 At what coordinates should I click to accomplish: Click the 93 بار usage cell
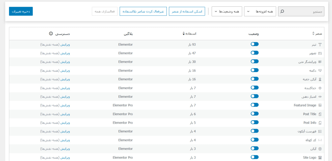pyautogui.click(x=192, y=45)
